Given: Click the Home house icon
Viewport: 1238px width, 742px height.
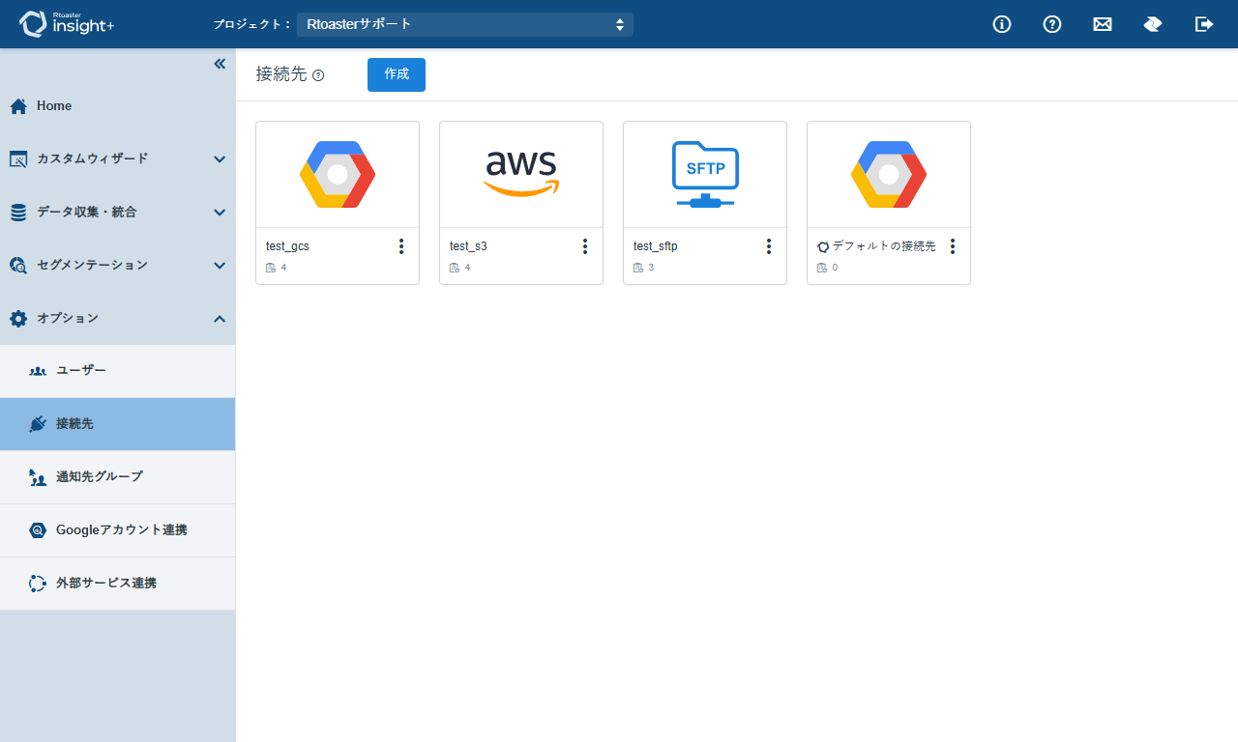Looking at the screenshot, I should (18, 106).
